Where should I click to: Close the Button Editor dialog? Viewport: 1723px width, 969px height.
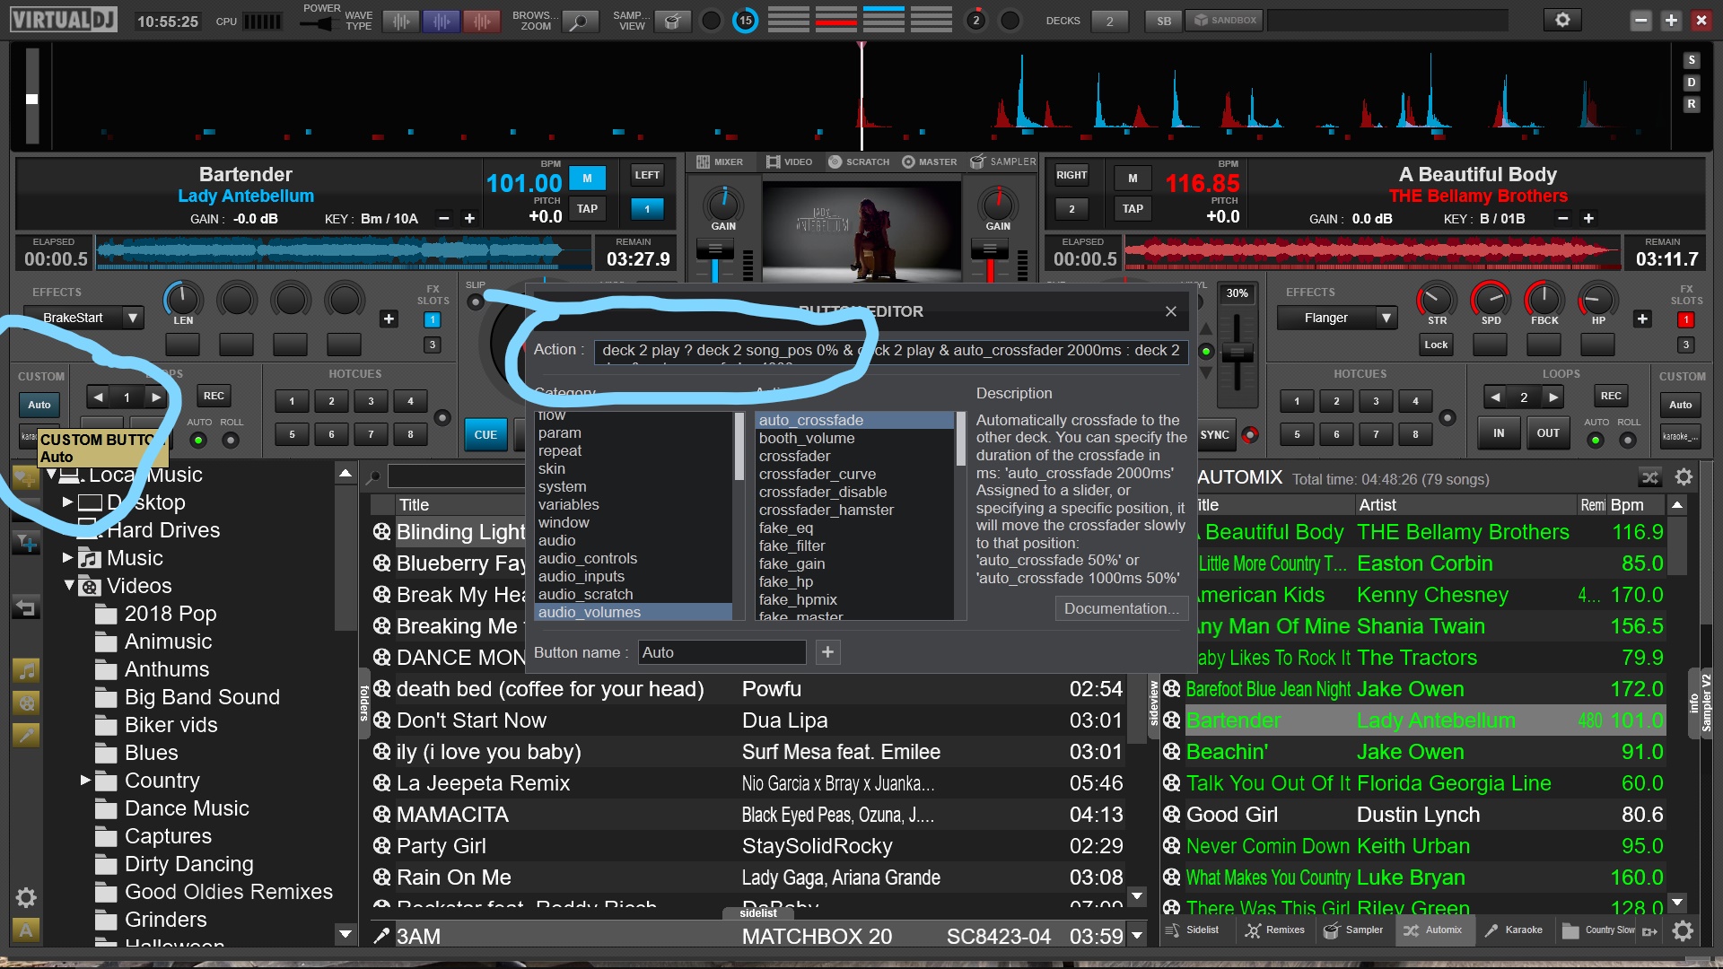pos(1170,311)
